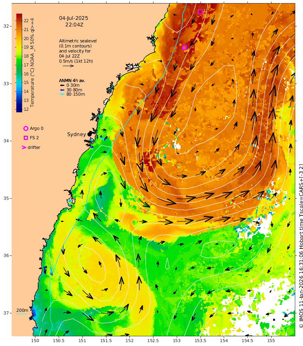Click the black Sydney location dot
This screenshot has height=346, width=303.
coord(89,134)
